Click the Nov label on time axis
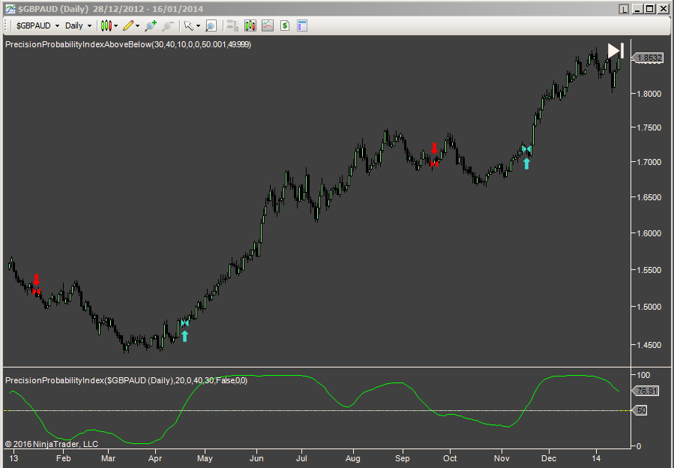674x468 pixels. [502, 458]
